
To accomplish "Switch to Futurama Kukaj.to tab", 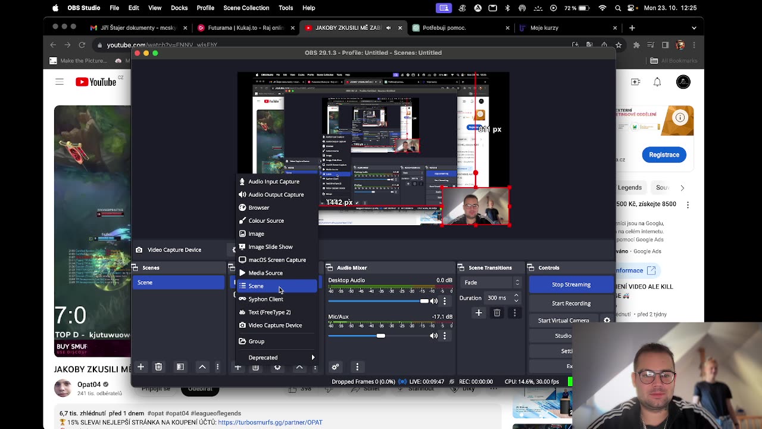I will [x=246, y=28].
